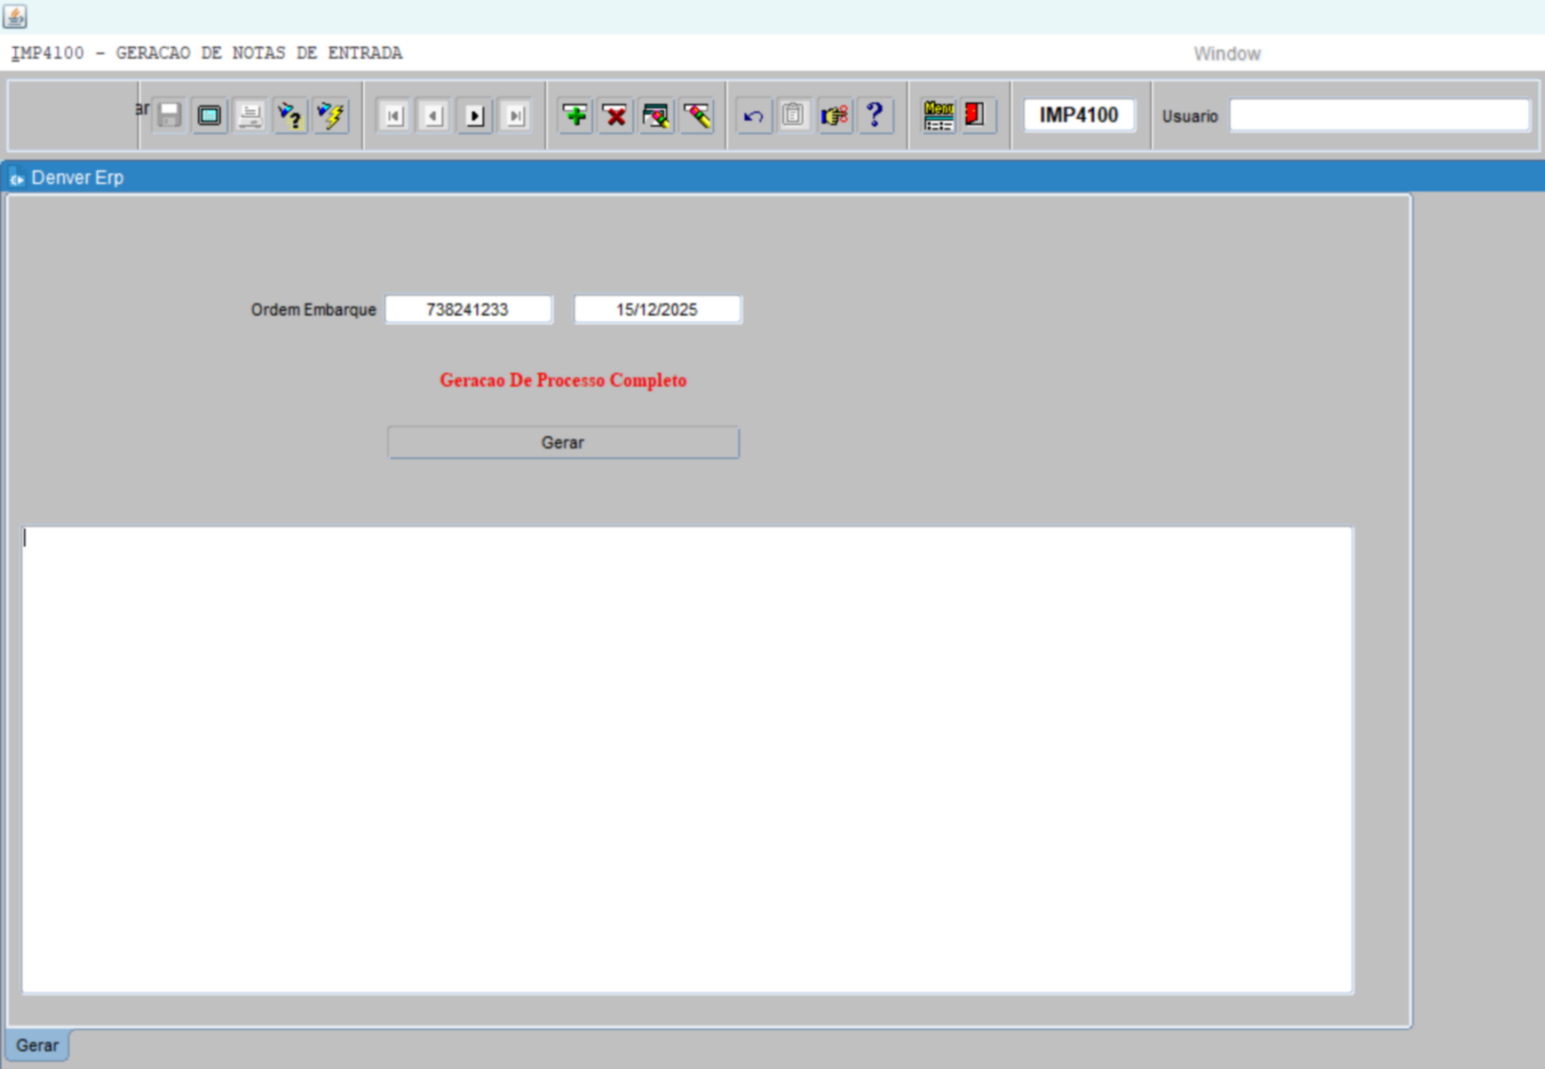Click inside the large white log area
The width and height of the screenshot is (1545, 1069).
click(x=687, y=759)
